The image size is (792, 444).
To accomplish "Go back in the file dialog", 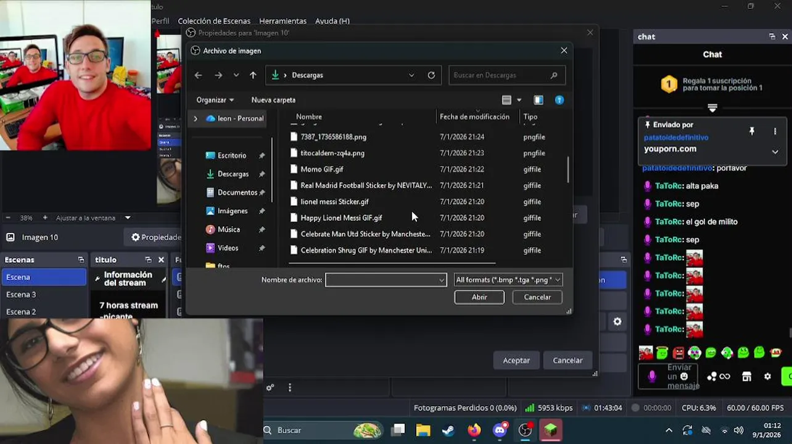I will (198, 75).
